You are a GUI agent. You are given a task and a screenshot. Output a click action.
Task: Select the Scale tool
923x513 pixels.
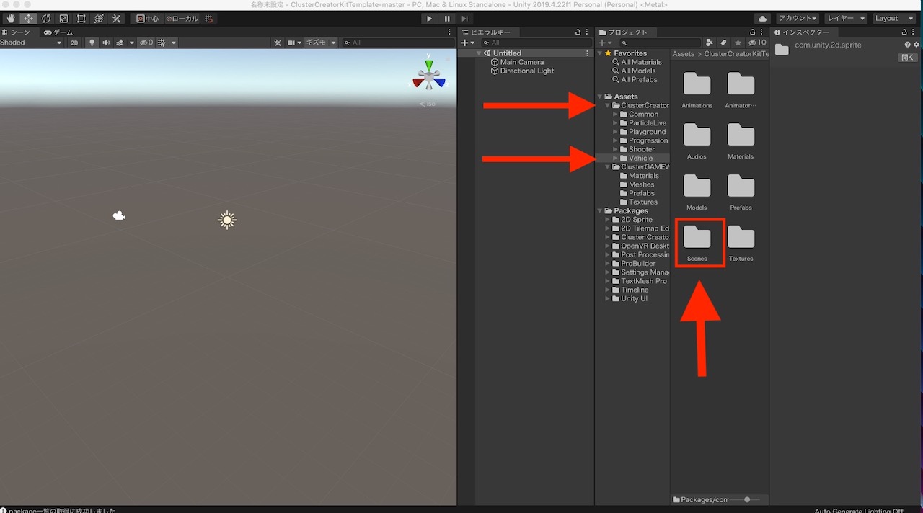[63, 18]
